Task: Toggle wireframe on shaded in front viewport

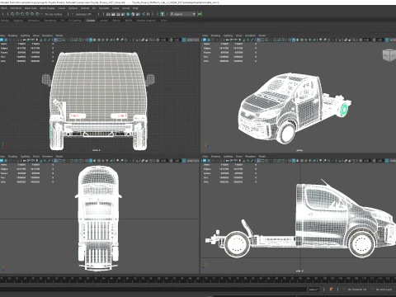Action: (91, 40)
